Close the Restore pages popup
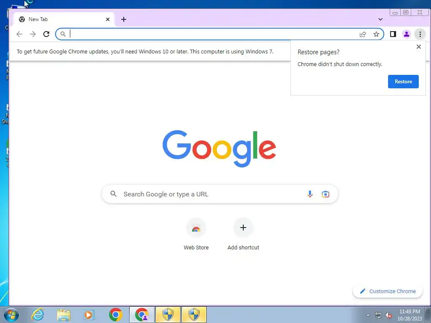Screen dimensions: 431x323 [419, 47]
